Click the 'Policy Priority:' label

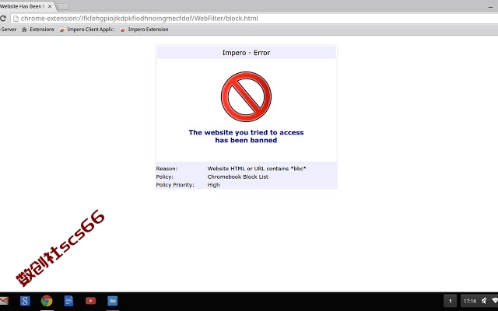[x=175, y=185]
